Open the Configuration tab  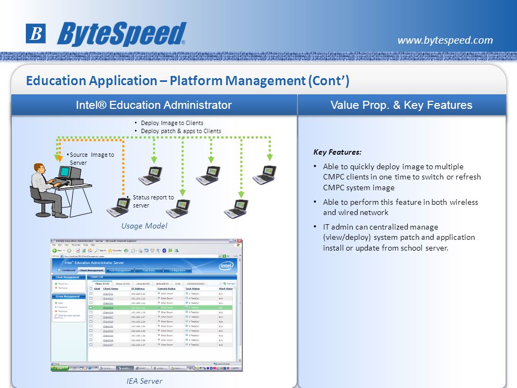click(x=178, y=270)
